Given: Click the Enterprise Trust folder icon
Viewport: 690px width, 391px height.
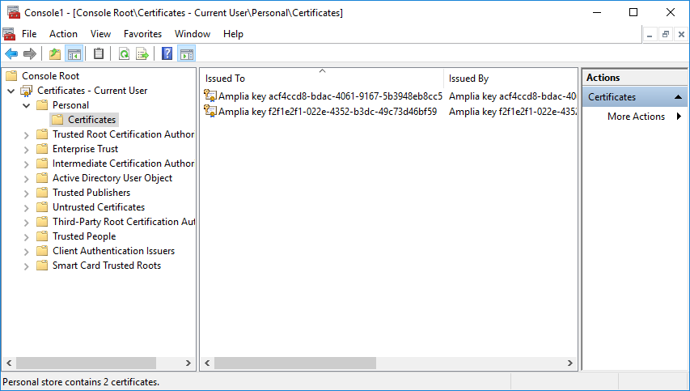Looking at the screenshot, I should pyautogui.click(x=42, y=149).
